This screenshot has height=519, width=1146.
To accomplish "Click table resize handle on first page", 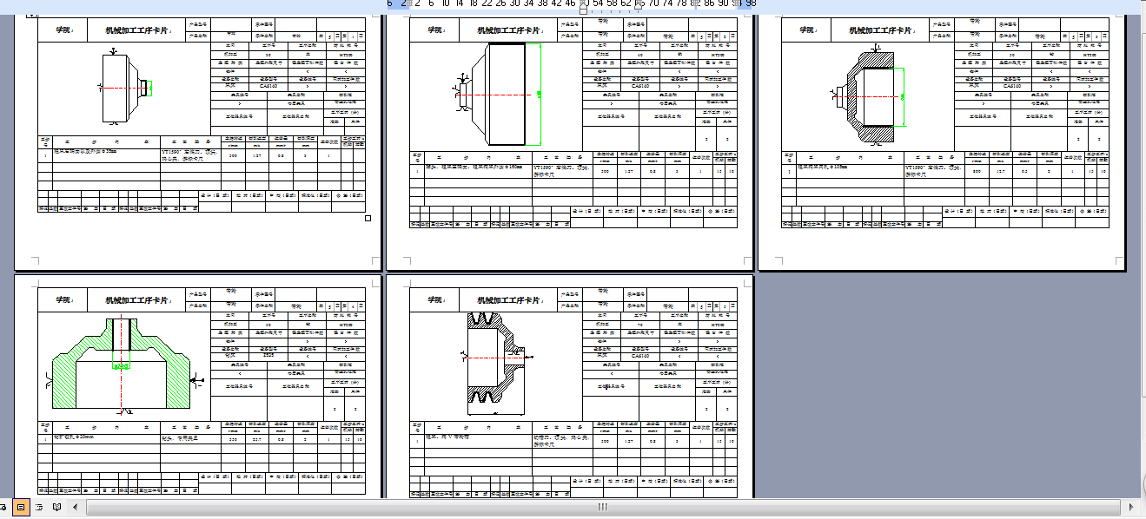I will [368, 219].
